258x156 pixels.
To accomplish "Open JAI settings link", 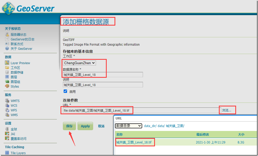I will tap(13, 134).
